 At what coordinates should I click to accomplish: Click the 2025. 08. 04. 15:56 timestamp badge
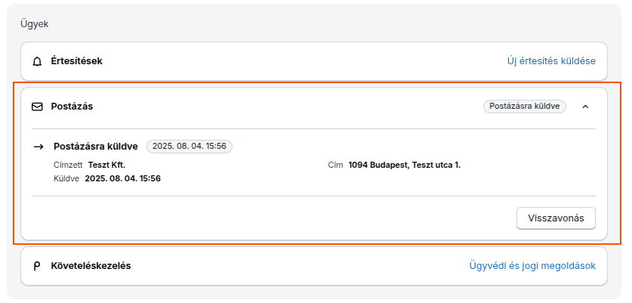pos(190,146)
